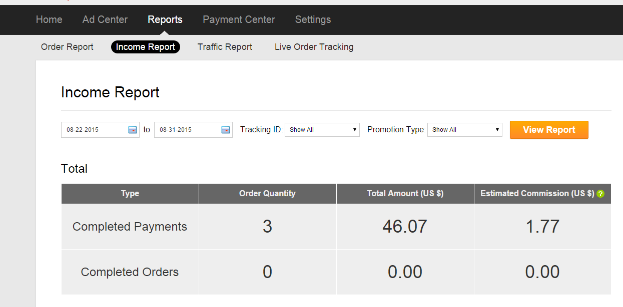
Task: Click the Promotion Type label
Action: (x=396, y=130)
